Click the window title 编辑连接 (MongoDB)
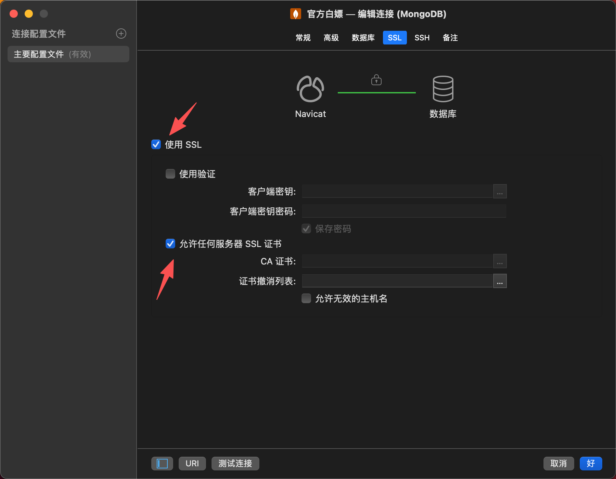Viewport: 616px width, 479px height. (402, 14)
